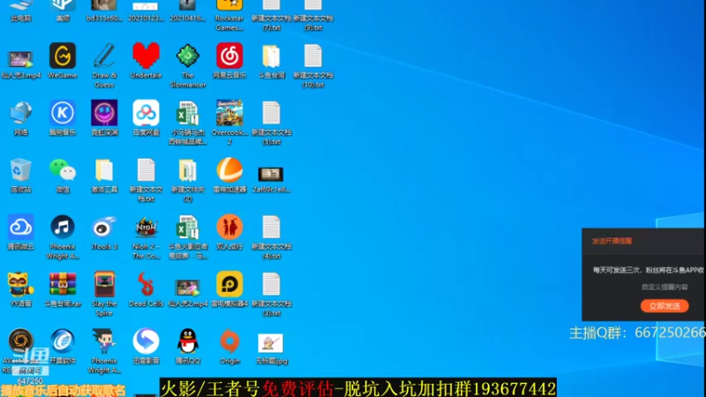The image size is (706, 397).
Task: Open 腾讯微云 cloud icon
Action: [20, 227]
